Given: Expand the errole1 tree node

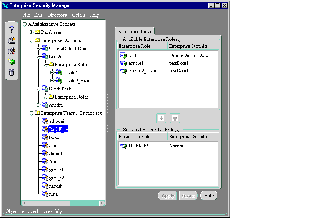Looking at the screenshot, I should 52,73.
